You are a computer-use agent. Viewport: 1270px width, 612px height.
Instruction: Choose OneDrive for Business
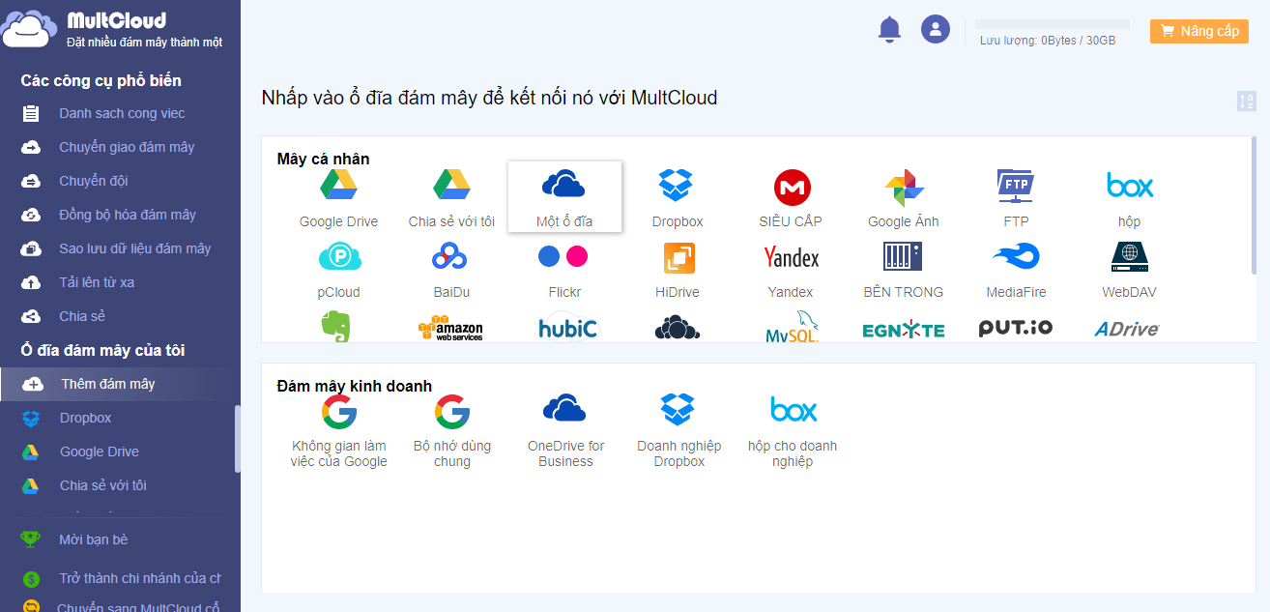pos(565,431)
